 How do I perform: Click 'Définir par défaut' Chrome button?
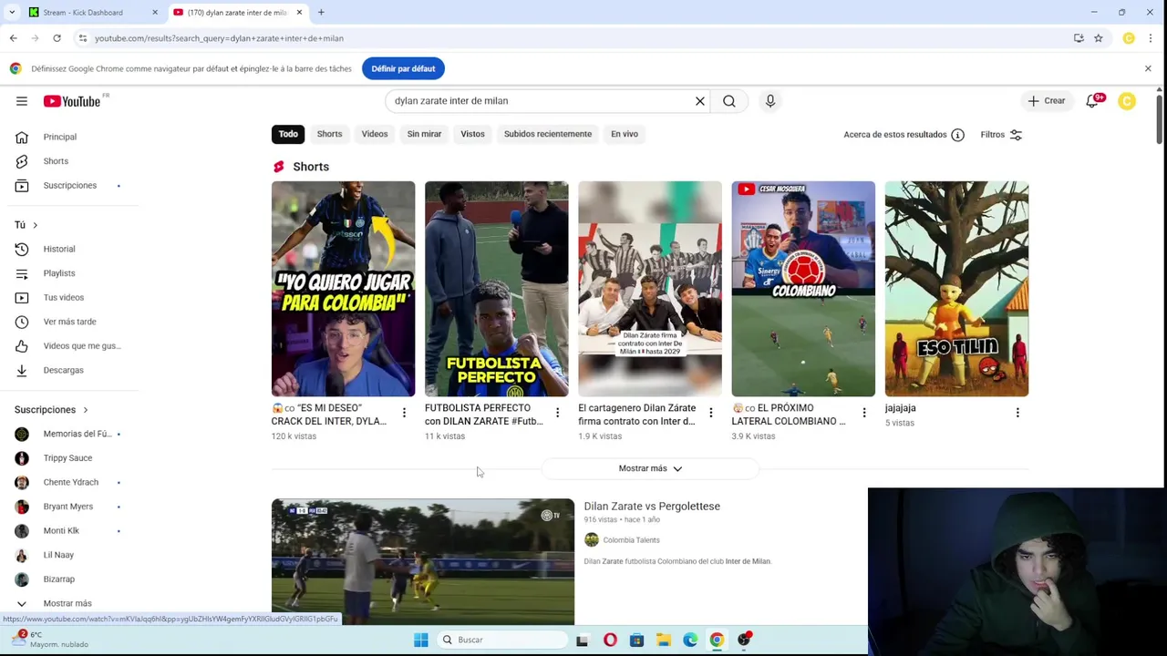[x=403, y=68]
